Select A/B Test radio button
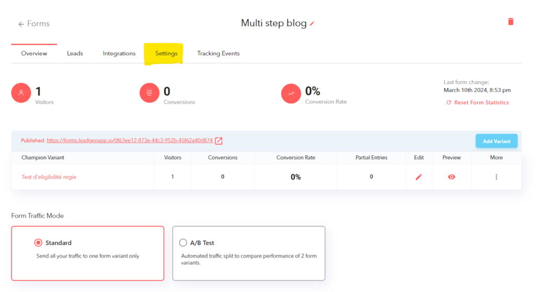Image resolution: width=536 pixels, height=292 pixels. (183, 243)
